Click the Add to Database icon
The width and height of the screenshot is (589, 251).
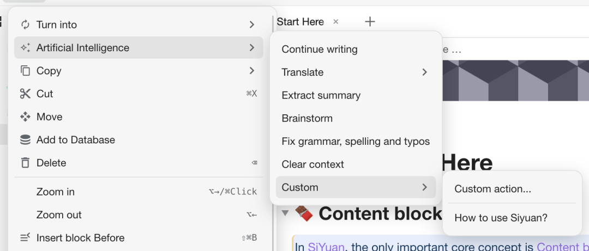(25, 140)
